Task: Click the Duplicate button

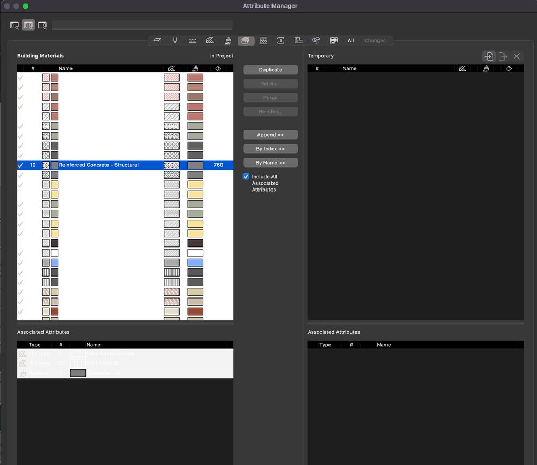Action: (x=270, y=70)
